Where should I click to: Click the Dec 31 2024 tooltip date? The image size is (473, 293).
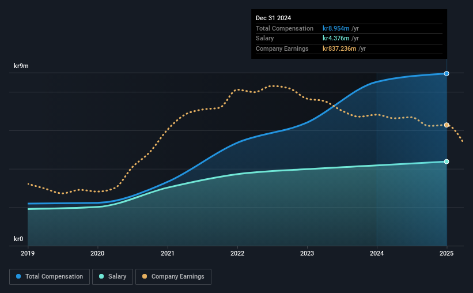(273, 18)
